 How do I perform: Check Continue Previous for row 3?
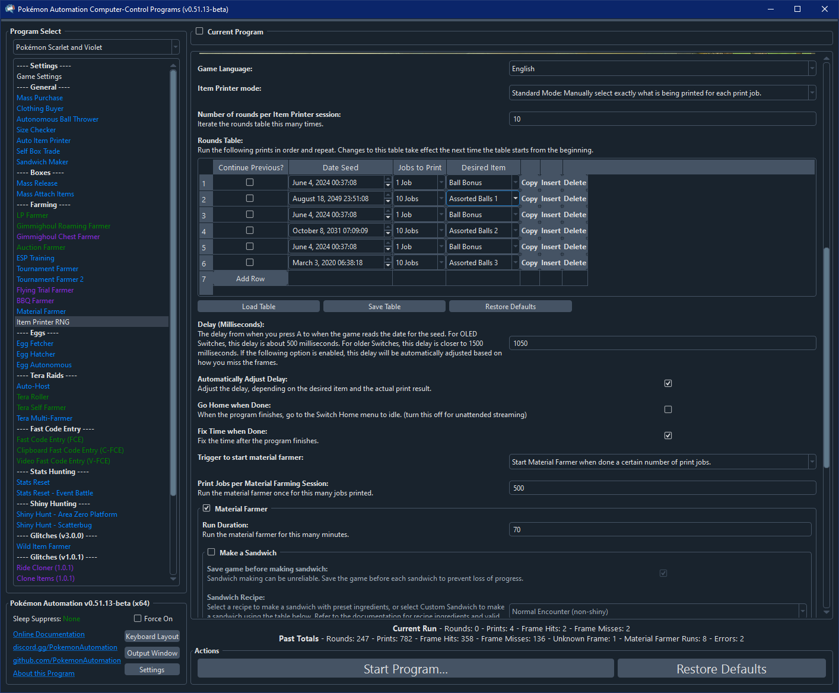pyautogui.click(x=250, y=214)
